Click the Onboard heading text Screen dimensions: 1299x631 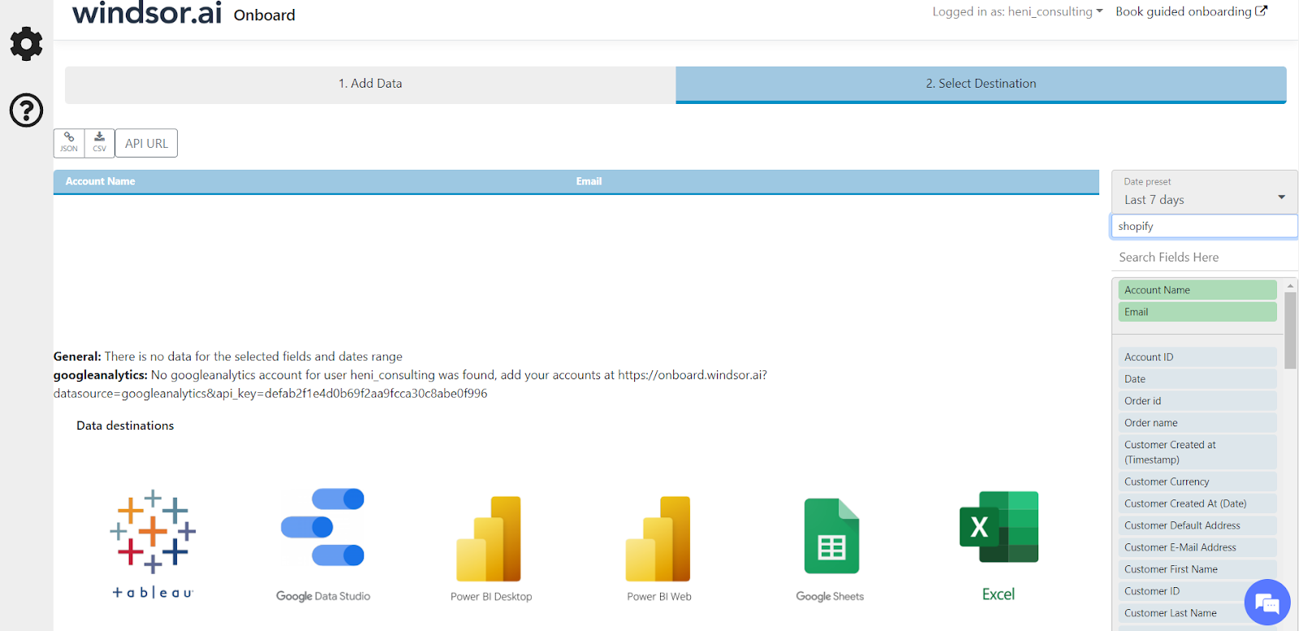265,15
